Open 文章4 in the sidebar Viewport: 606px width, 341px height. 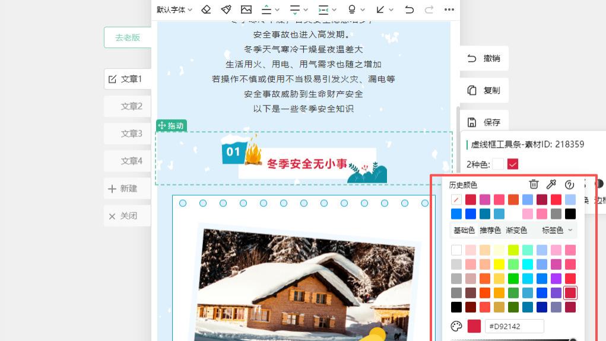[128, 161]
